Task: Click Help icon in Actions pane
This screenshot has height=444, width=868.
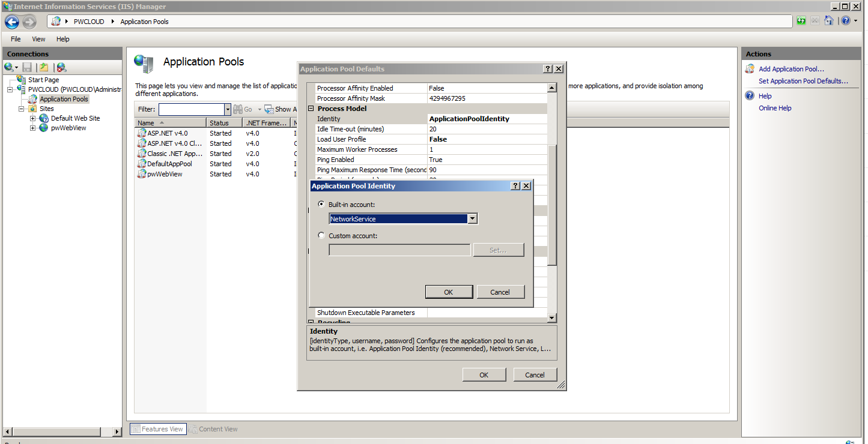Action: pos(750,95)
